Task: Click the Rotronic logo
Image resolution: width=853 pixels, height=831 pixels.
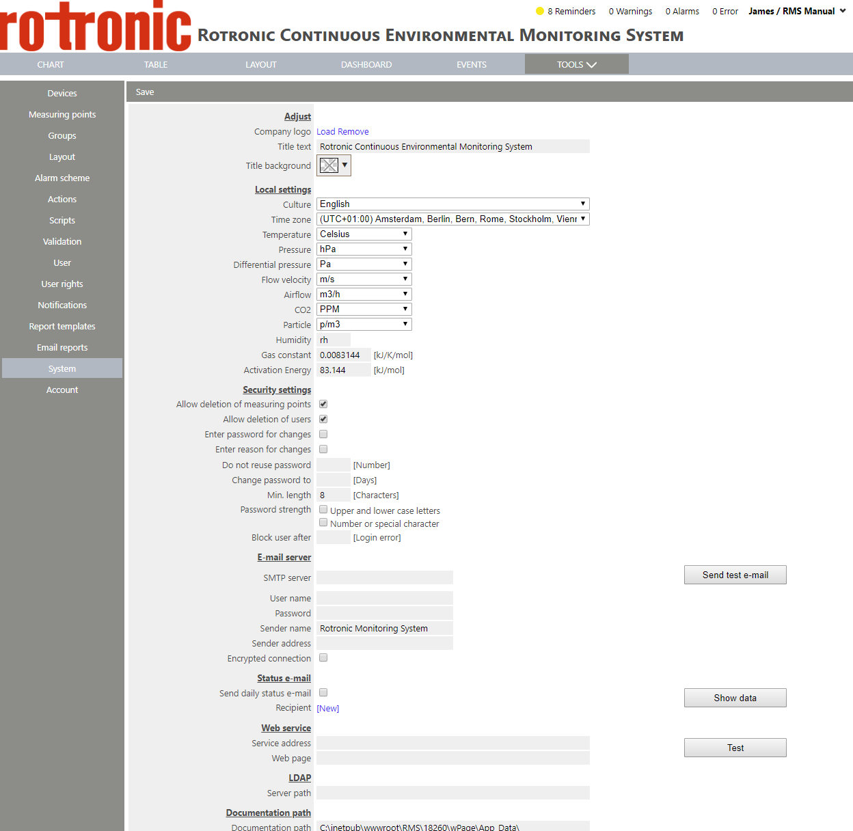Action: coord(96,26)
